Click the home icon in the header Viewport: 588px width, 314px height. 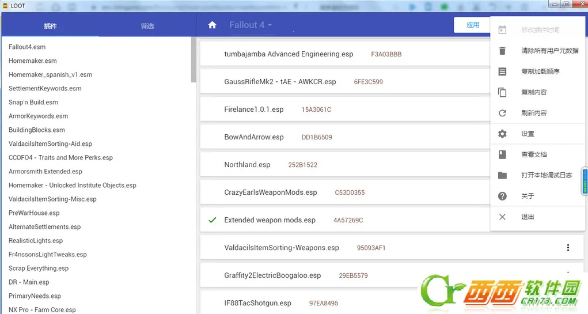[213, 25]
